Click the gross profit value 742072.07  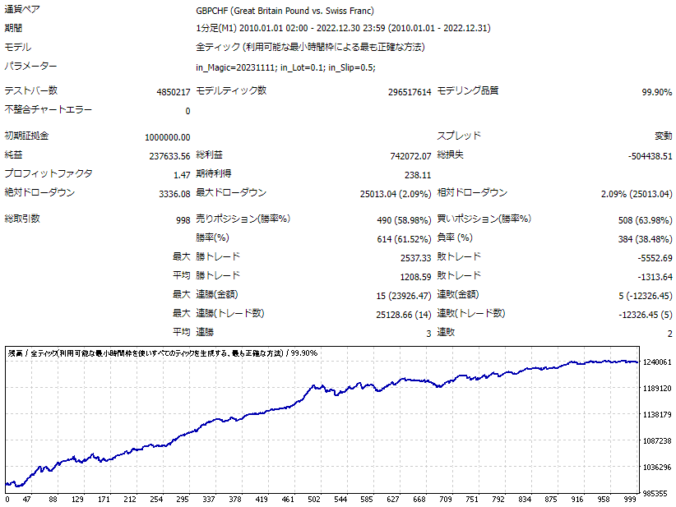(410, 156)
